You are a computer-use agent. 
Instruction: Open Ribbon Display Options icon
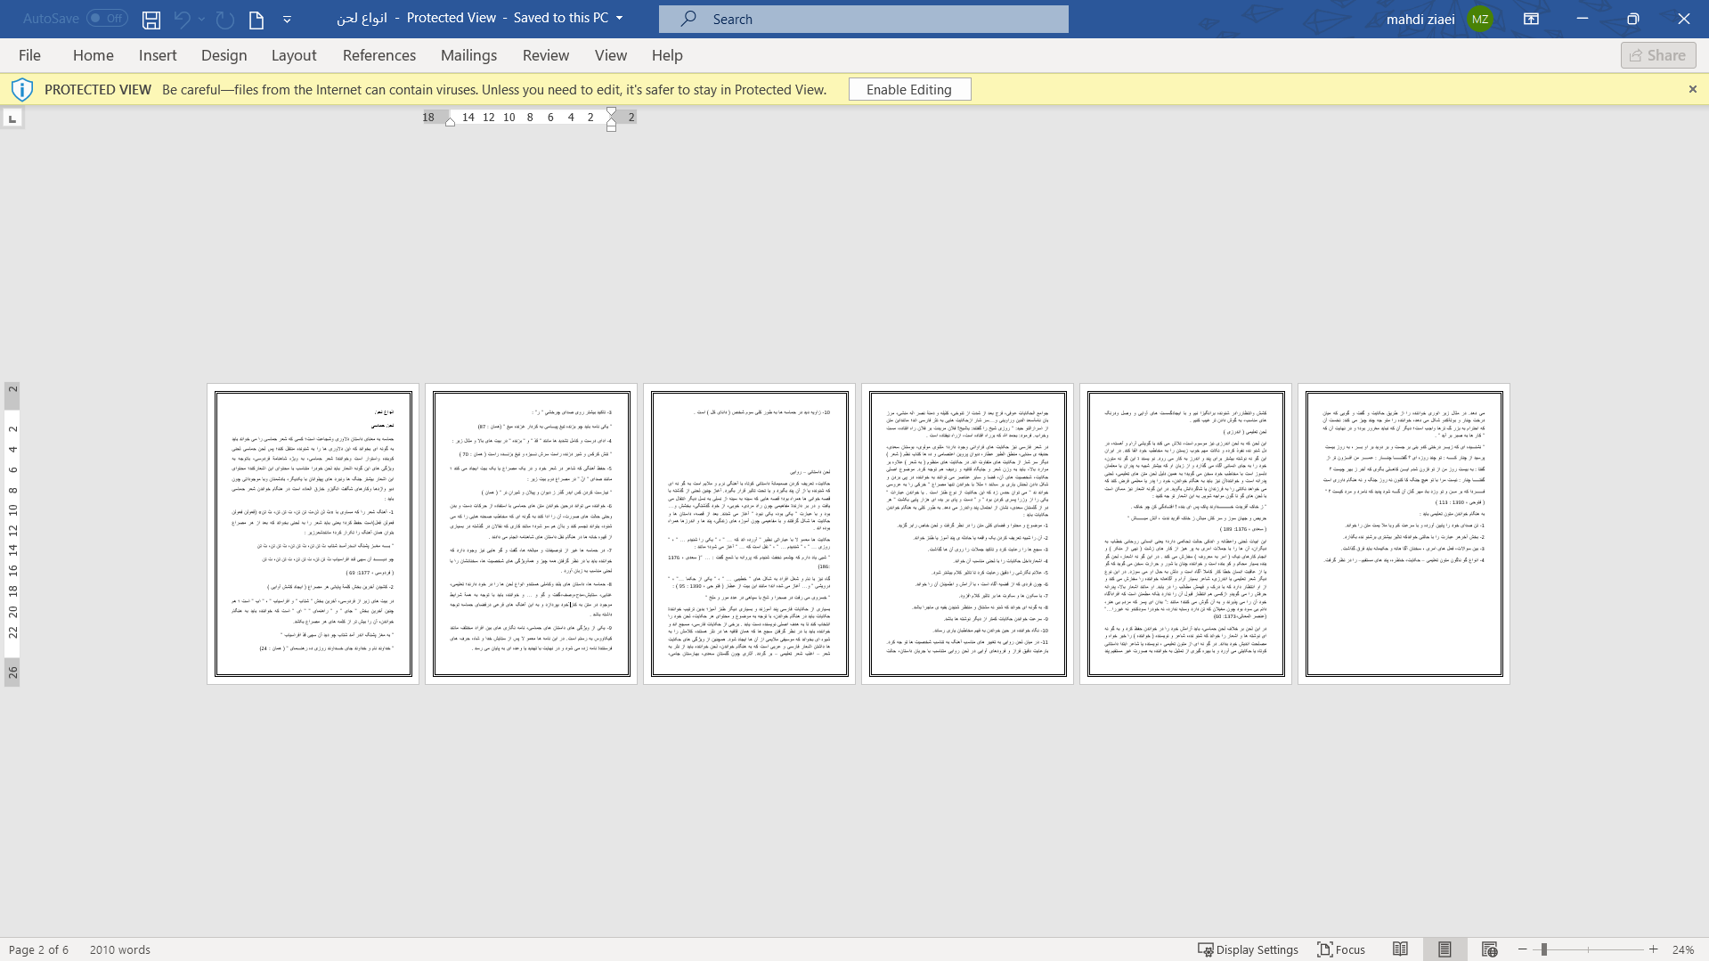coord(1532,19)
